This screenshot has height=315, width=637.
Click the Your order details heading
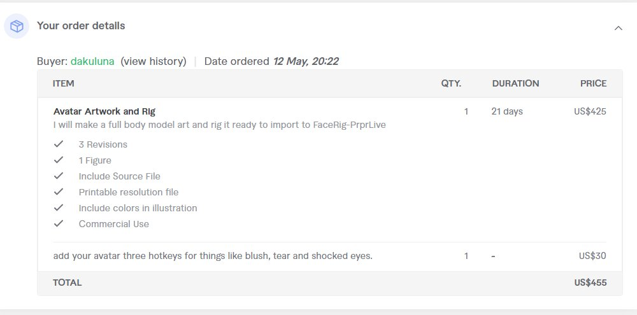point(81,25)
